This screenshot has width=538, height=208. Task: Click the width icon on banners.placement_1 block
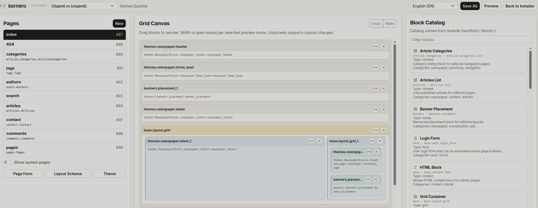(x=375, y=88)
